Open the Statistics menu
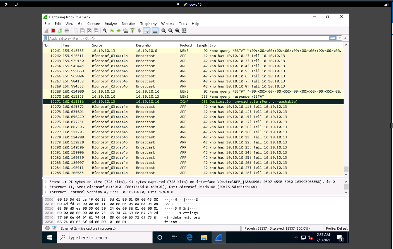The width and height of the screenshot is (393, 249). pyautogui.click(x=129, y=24)
